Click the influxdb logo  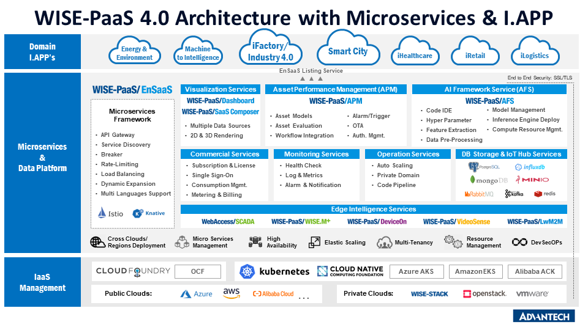pos(530,167)
